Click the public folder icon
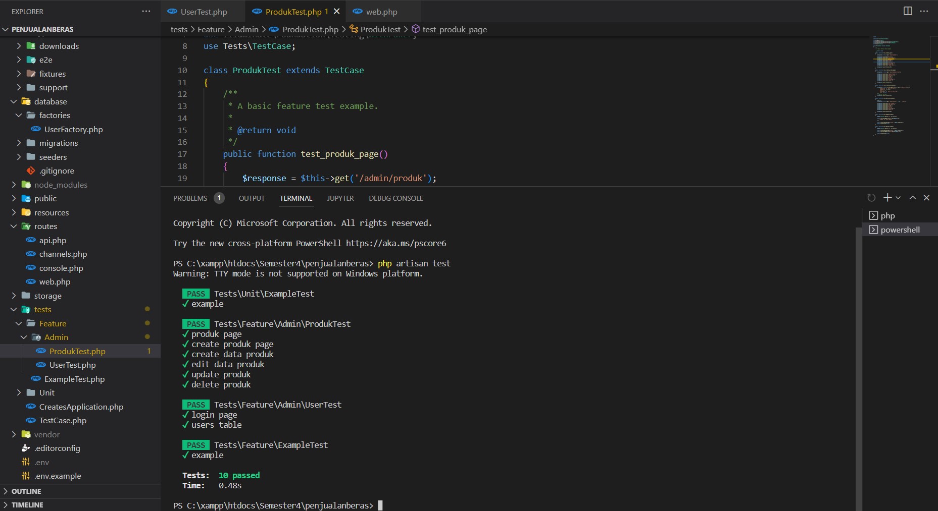Image resolution: width=938 pixels, height=511 pixels. [26, 198]
